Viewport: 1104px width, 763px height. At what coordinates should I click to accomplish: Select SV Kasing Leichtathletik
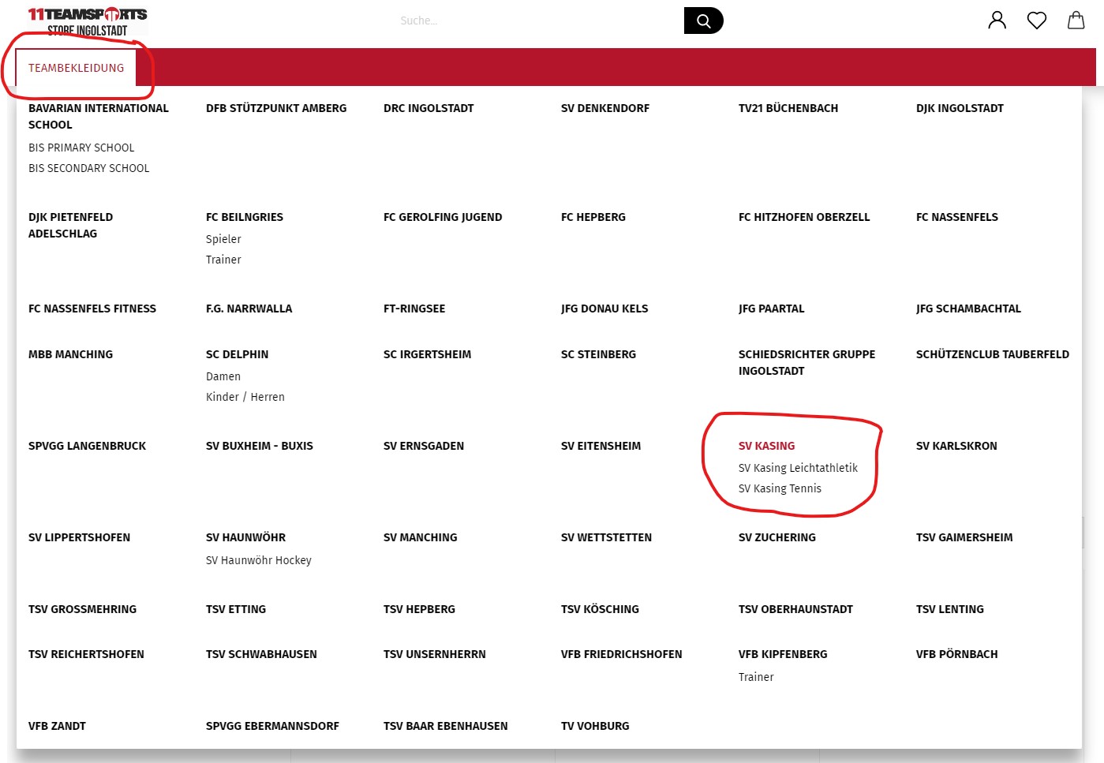coord(798,468)
